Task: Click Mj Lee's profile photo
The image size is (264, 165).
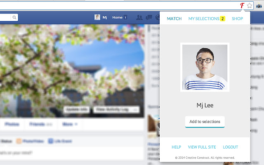Action: coord(205,67)
